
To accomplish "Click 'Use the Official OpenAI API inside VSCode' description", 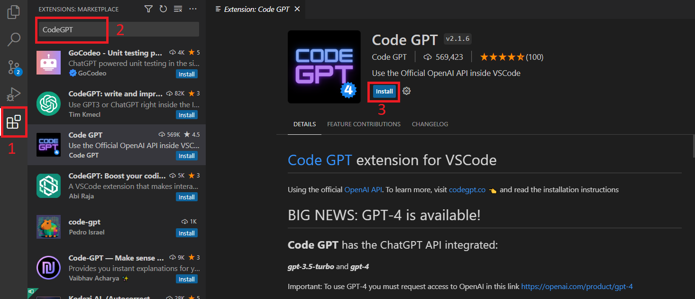I will coord(446,73).
